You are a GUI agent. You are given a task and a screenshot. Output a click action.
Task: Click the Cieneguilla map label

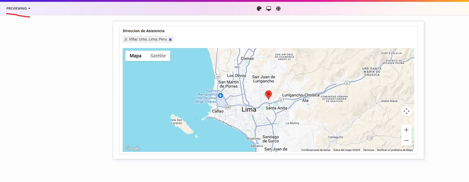click(x=335, y=137)
